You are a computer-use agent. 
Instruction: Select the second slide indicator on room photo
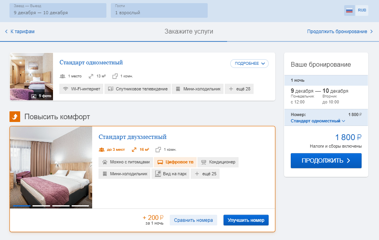click(41, 206)
